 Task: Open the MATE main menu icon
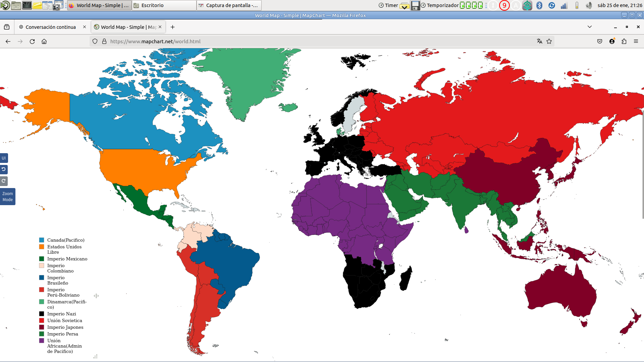click(5, 5)
